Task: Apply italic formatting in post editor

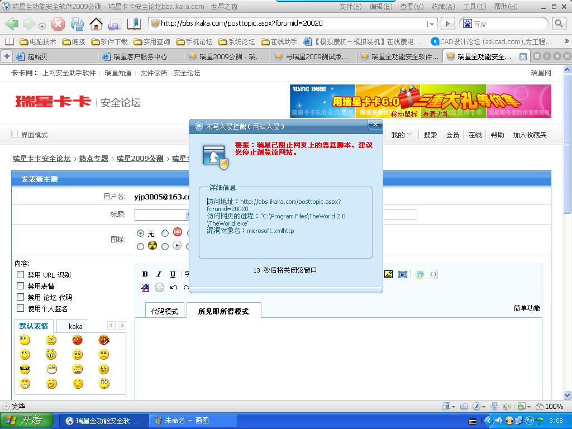Action: pos(159,274)
